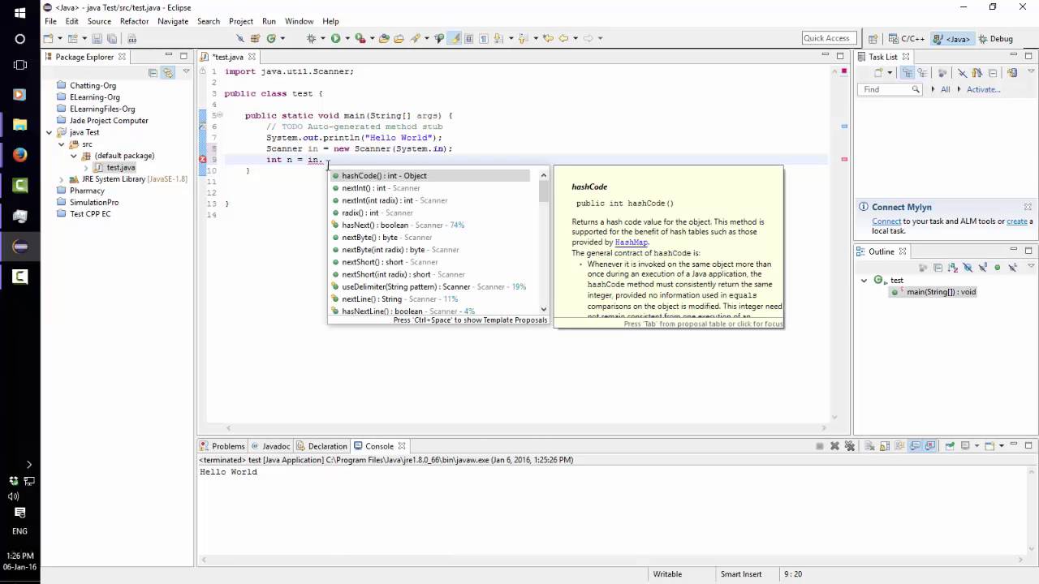Click the Remove All Terminated Launches icon in Console
The height and width of the screenshot is (584, 1039).
coord(850,445)
